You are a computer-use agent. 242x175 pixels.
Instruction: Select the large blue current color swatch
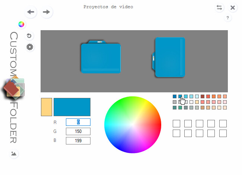click(72, 107)
